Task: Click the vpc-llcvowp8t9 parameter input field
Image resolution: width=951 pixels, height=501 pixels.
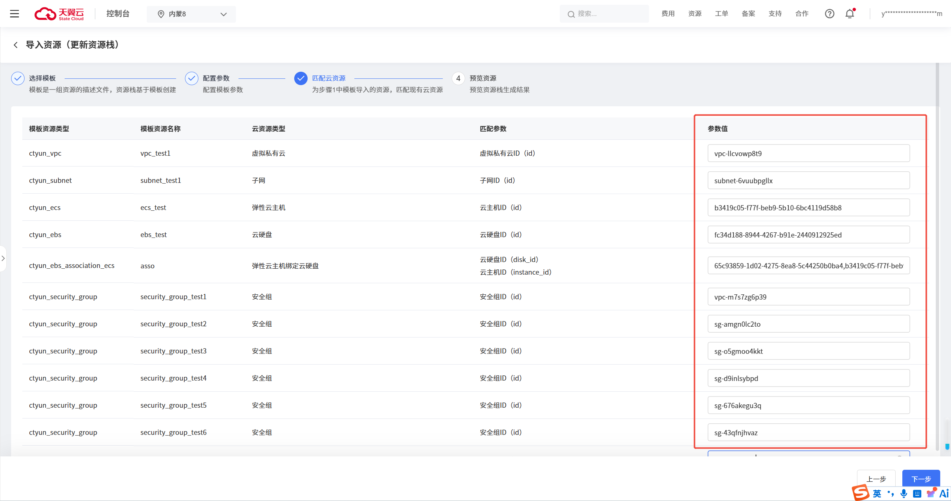Action: pos(808,153)
